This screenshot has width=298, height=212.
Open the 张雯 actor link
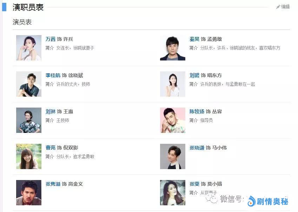pos(194,184)
